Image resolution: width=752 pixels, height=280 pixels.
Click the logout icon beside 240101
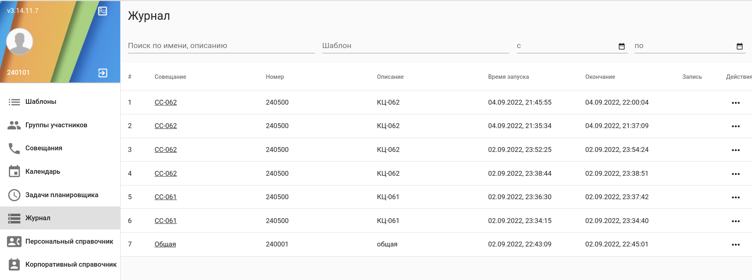point(102,73)
